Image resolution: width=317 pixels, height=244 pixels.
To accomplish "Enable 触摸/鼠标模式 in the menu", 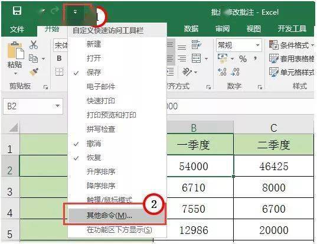I will coord(117,200).
